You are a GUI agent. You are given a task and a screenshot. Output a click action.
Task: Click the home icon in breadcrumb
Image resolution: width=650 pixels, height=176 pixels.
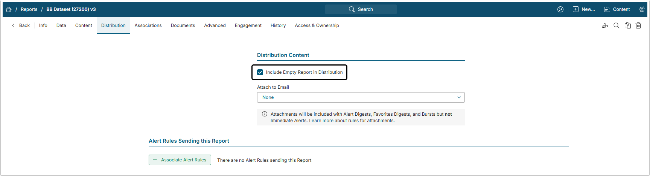pyautogui.click(x=9, y=9)
